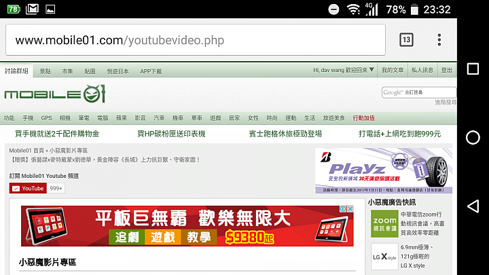Open 私人訊息 link
Viewport: 489px width, 275px height.
coord(422,70)
